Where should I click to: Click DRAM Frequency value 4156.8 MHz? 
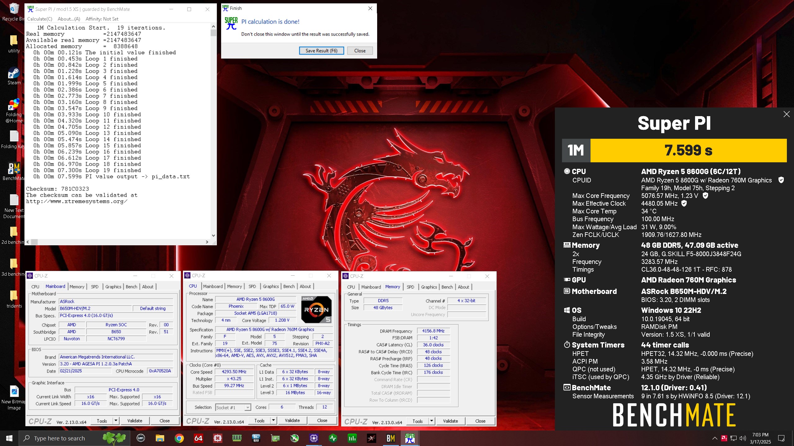tap(433, 331)
